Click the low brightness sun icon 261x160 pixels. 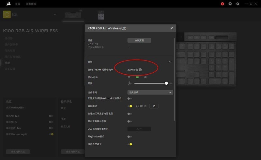[x=130, y=83]
